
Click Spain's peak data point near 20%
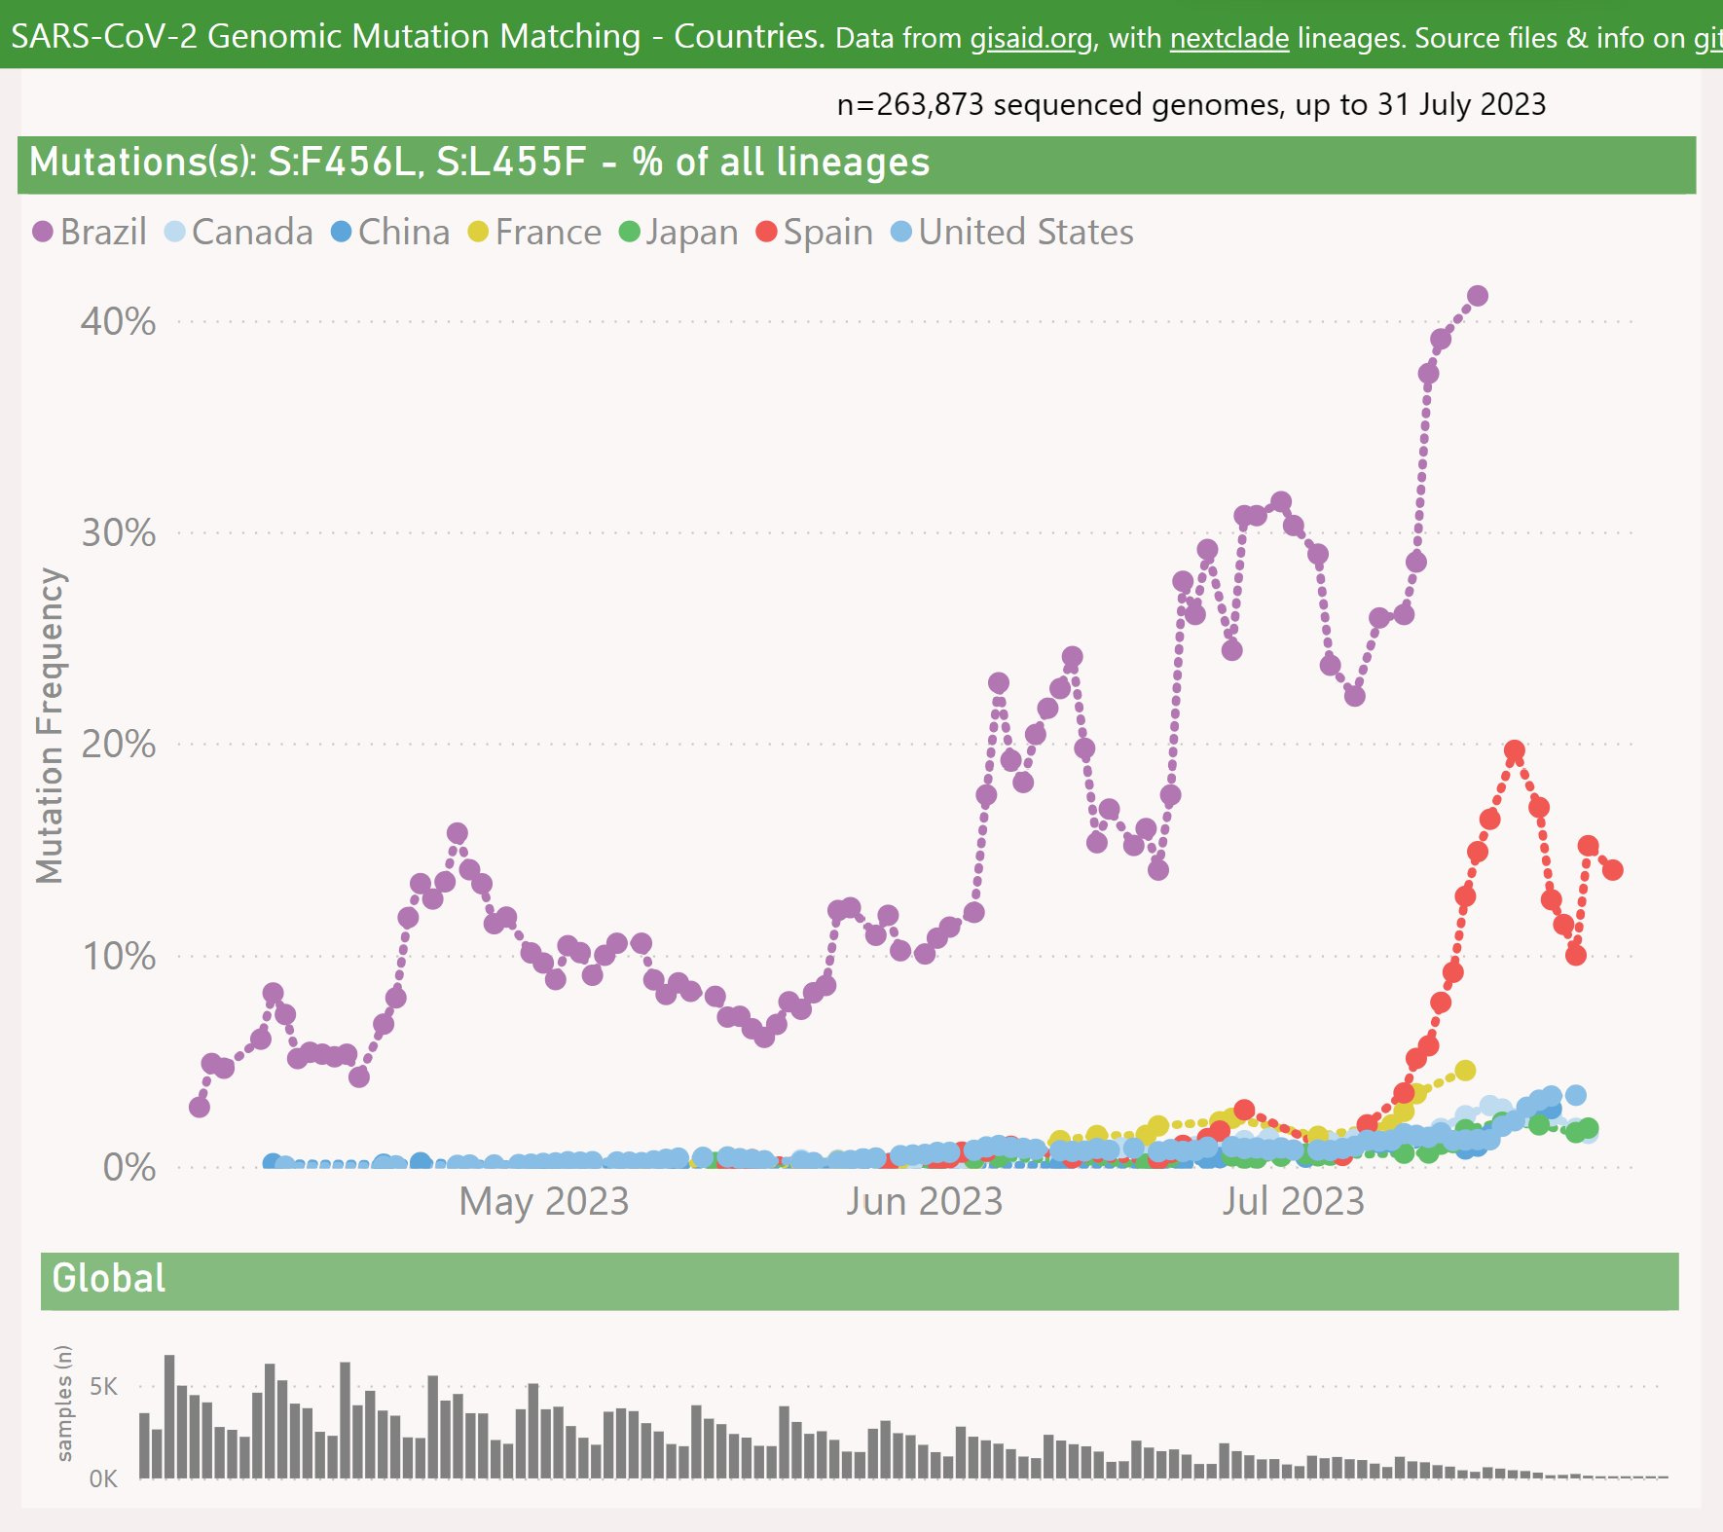point(1515,751)
